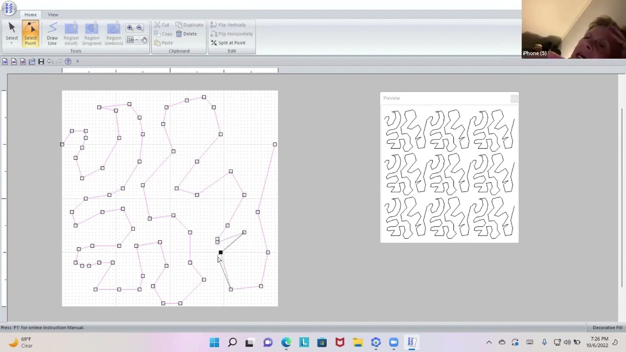Click the second new-file quick access icon
The width and height of the screenshot is (626, 352).
[x=14, y=62]
